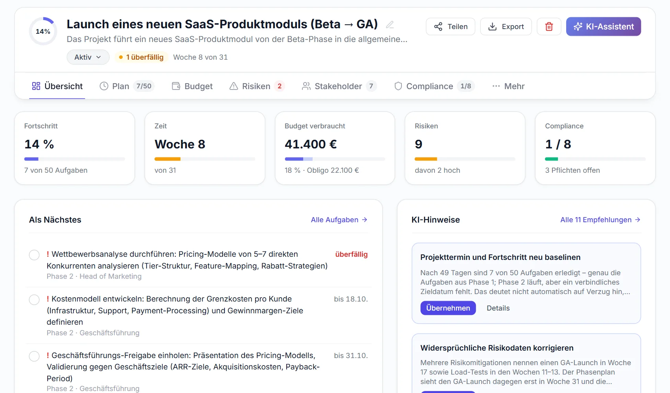Open the KI-Assistent sparkle button
Viewport: 670px width, 393px height.
pyautogui.click(x=603, y=27)
